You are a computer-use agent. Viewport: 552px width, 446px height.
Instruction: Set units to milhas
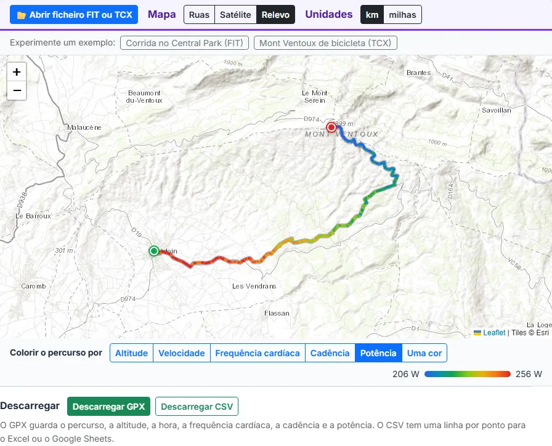click(x=402, y=15)
